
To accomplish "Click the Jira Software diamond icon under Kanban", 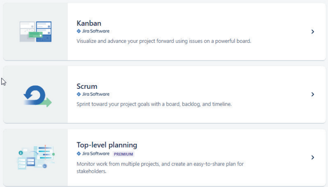I will pyautogui.click(x=79, y=31).
